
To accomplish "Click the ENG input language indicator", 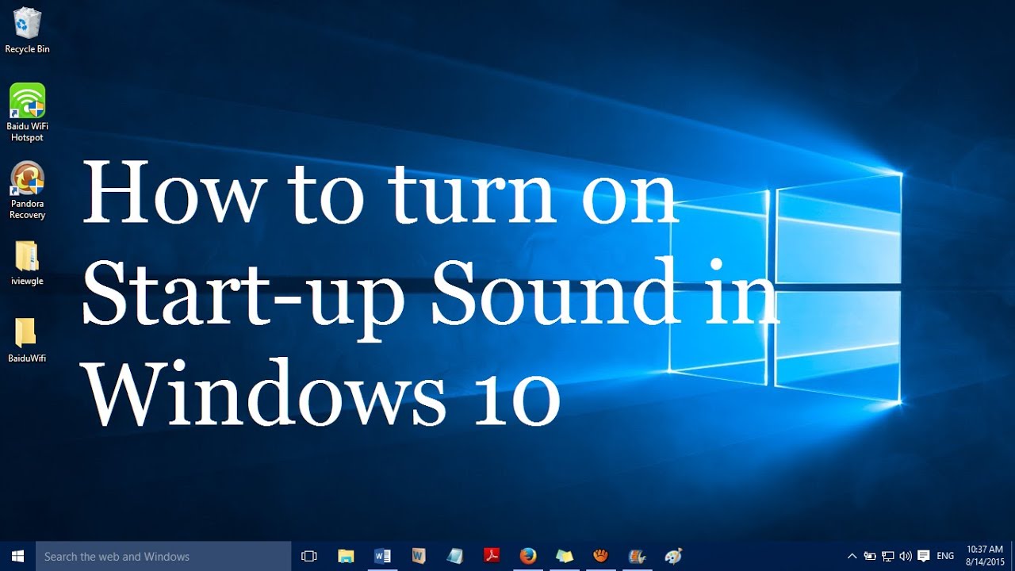I will click(x=945, y=556).
